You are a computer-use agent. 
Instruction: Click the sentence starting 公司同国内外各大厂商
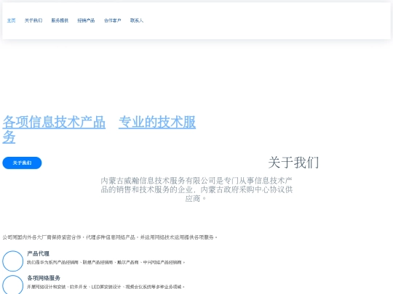point(110,237)
